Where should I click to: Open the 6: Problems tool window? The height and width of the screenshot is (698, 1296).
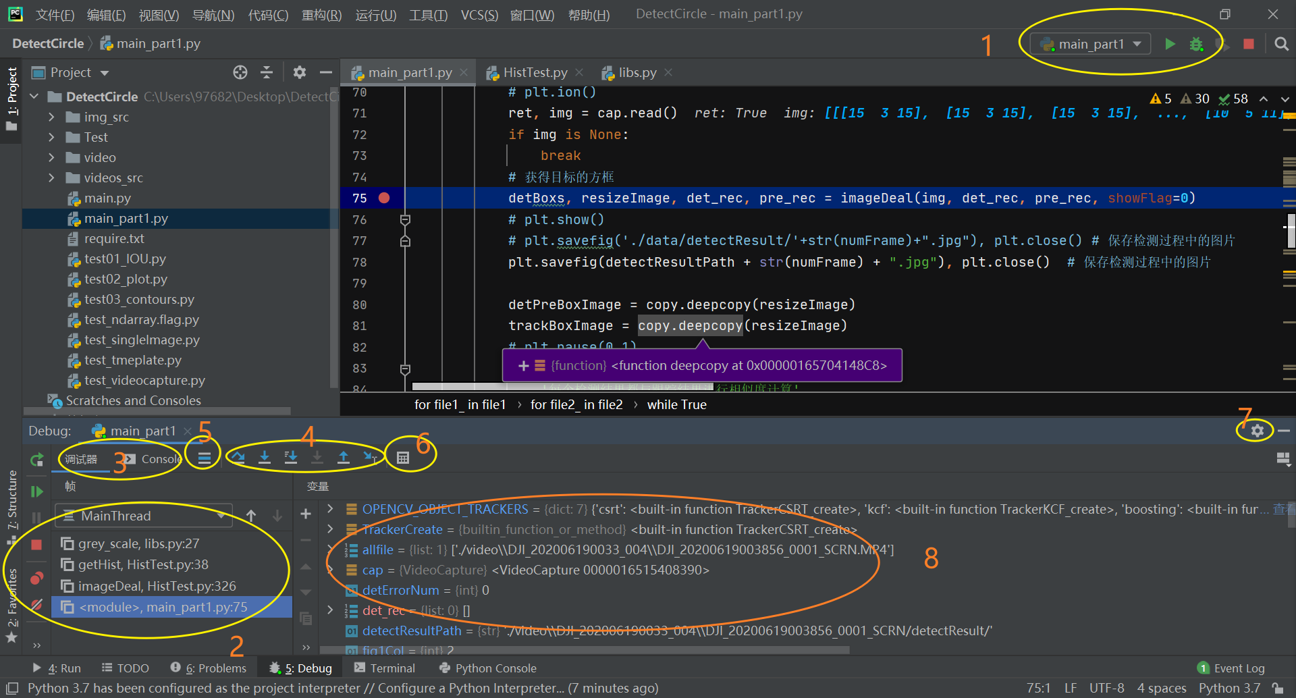coord(209,668)
